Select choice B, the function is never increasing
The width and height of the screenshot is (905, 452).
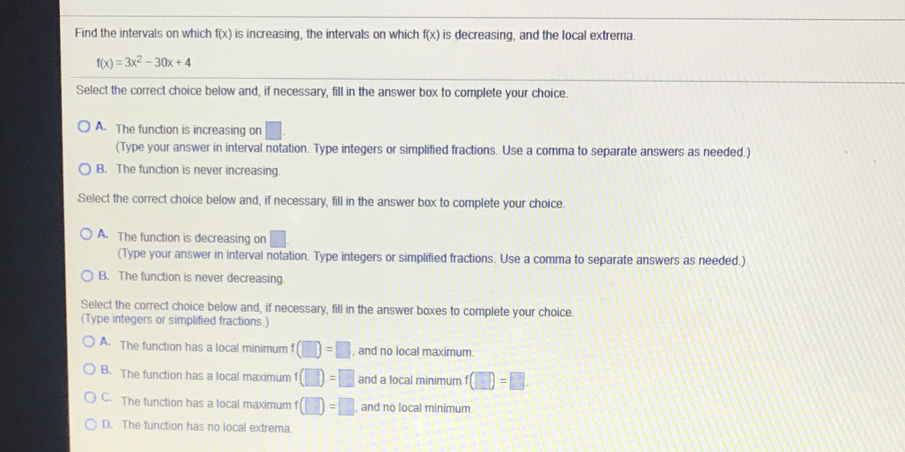coord(85,168)
